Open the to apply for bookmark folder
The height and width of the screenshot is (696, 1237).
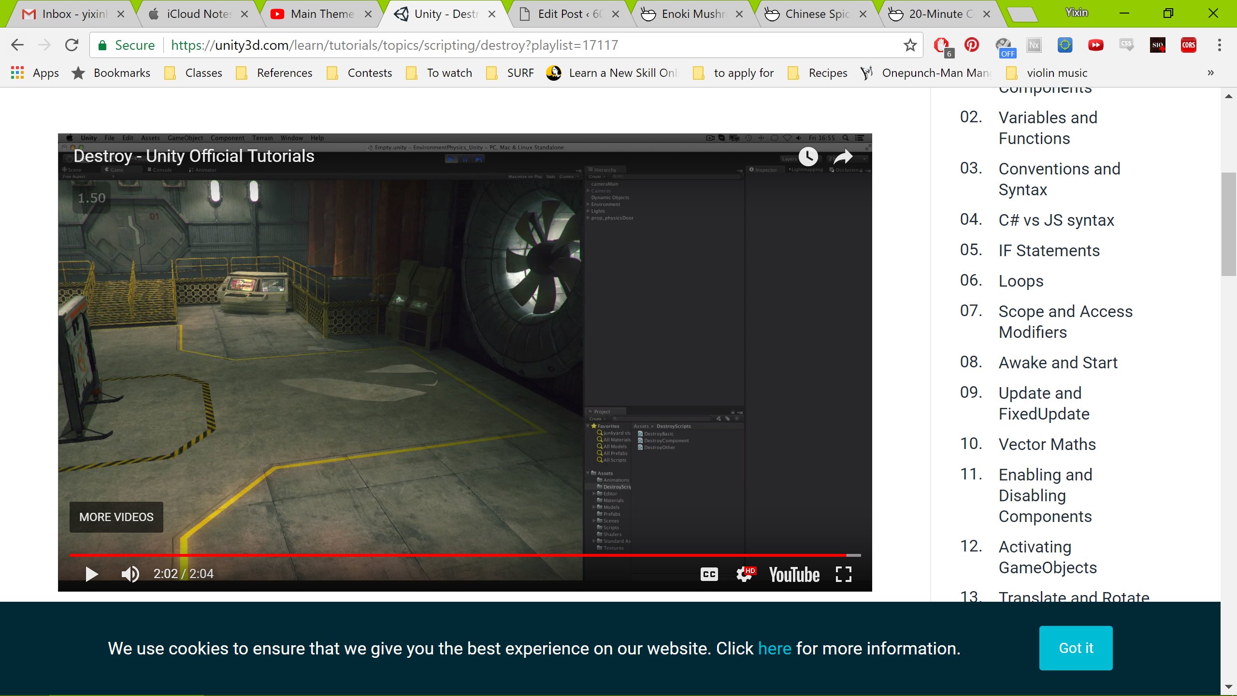tap(733, 73)
